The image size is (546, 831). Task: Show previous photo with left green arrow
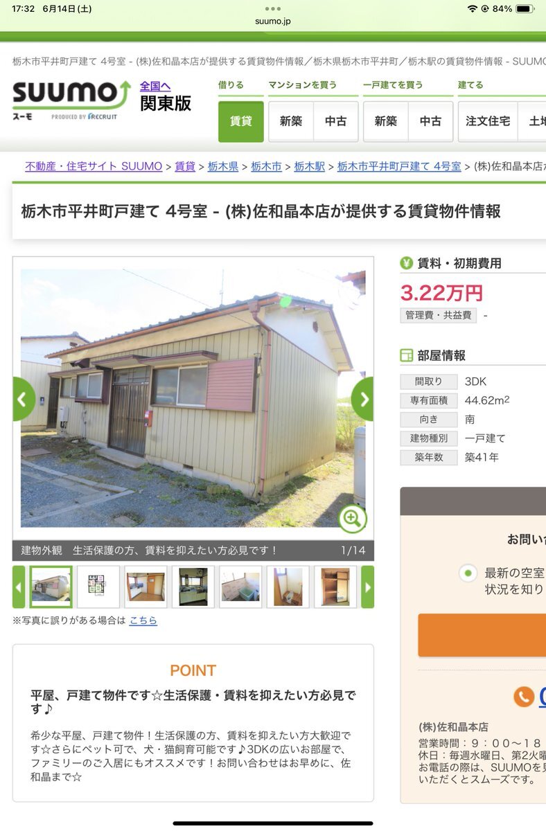(24, 399)
